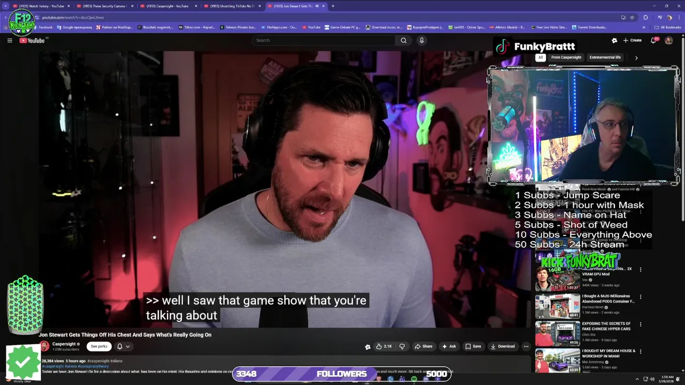Open the bet365 bookmark
Image resolution: width=685 pixels, height=385 pixels.
coord(466,27)
